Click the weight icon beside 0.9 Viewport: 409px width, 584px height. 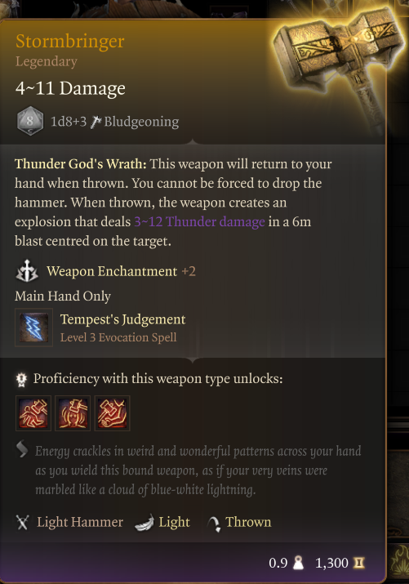pyautogui.click(x=298, y=563)
